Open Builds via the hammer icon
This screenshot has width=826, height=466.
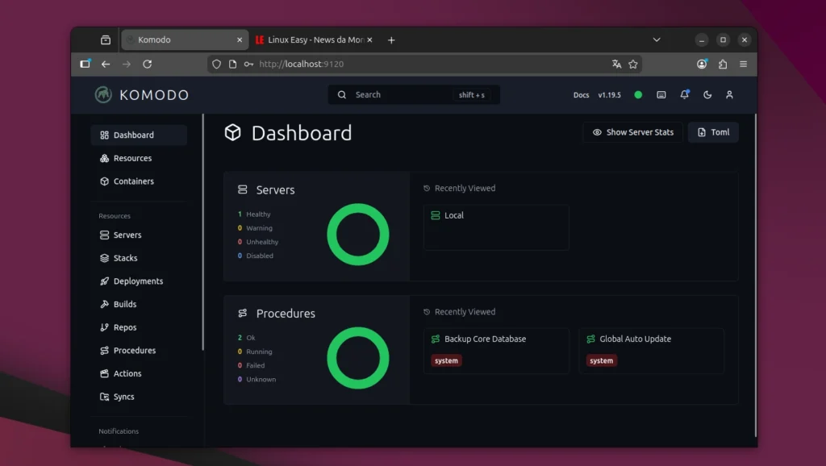pos(105,304)
